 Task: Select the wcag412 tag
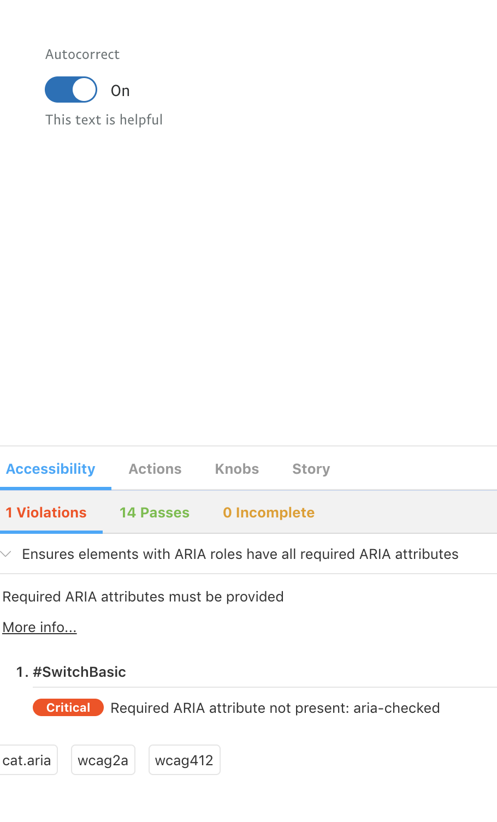(184, 759)
